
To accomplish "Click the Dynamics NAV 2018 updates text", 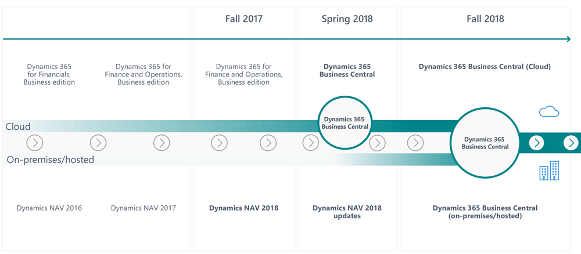I will 347,212.
